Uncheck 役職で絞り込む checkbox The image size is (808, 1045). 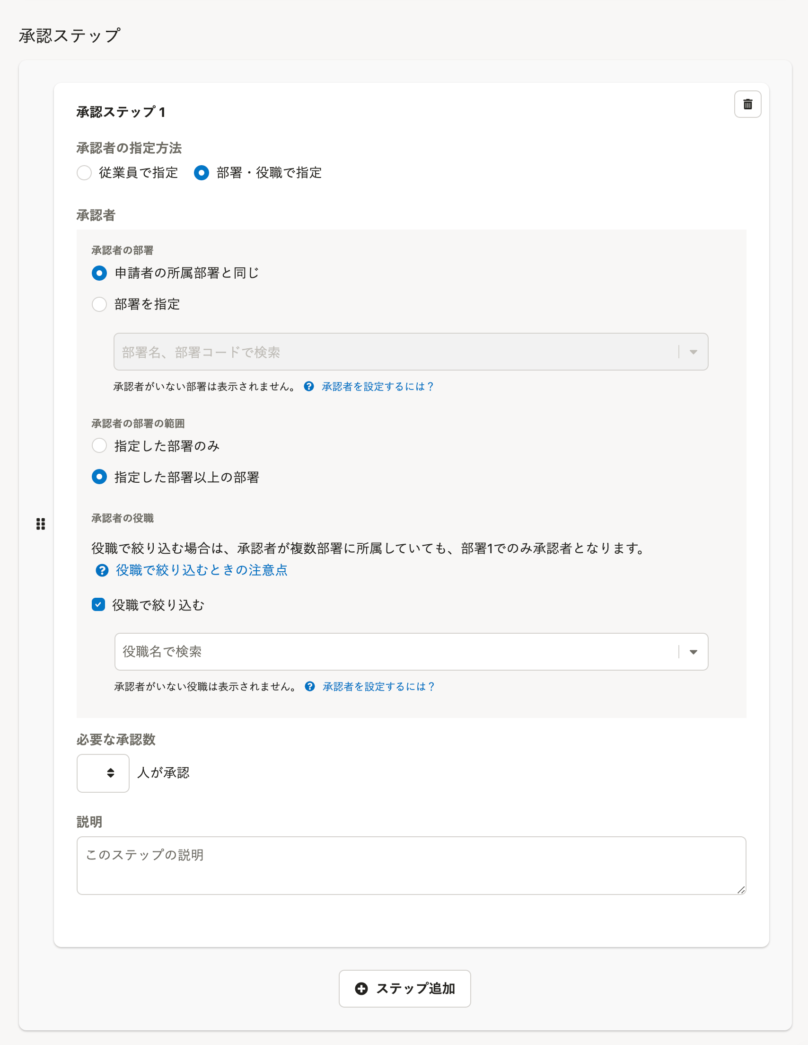click(98, 605)
